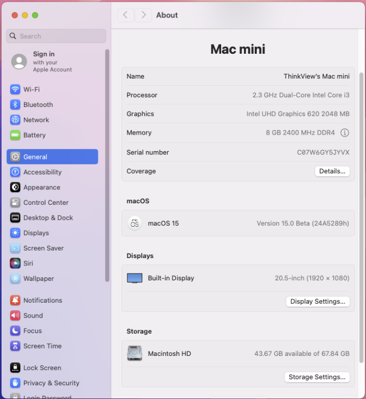Click the Search field in sidebar
The width and height of the screenshot is (366, 399).
[x=56, y=36]
